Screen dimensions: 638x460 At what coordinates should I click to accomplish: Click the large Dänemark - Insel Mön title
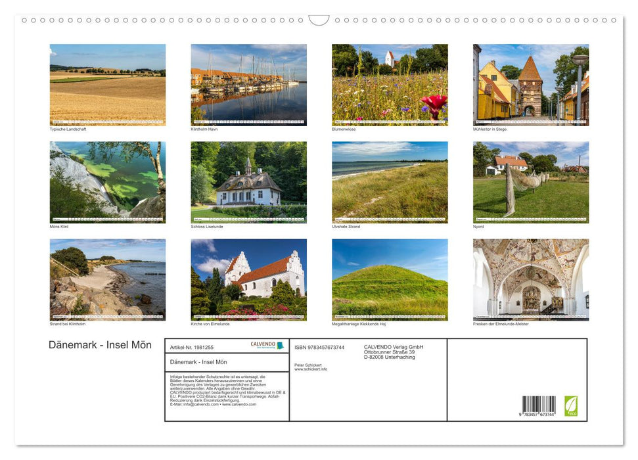coord(100,345)
